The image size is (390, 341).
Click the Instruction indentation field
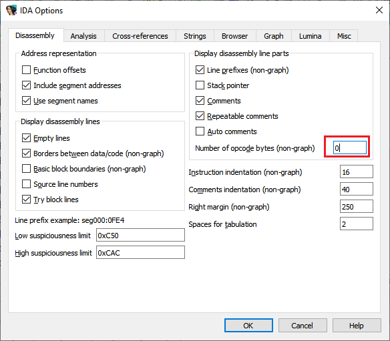click(x=357, y=172)
